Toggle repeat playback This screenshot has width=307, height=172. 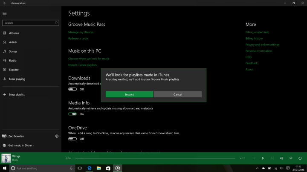coord(300,158)
